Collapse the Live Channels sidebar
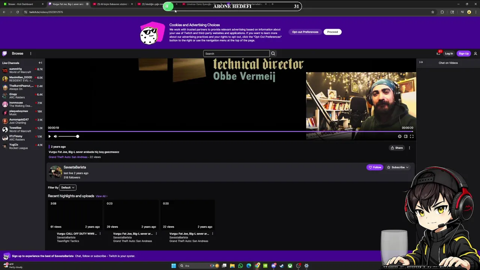This screenshot has height=270, width=480. 40,63
